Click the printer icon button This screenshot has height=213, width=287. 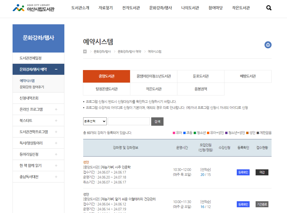(268, 45)
